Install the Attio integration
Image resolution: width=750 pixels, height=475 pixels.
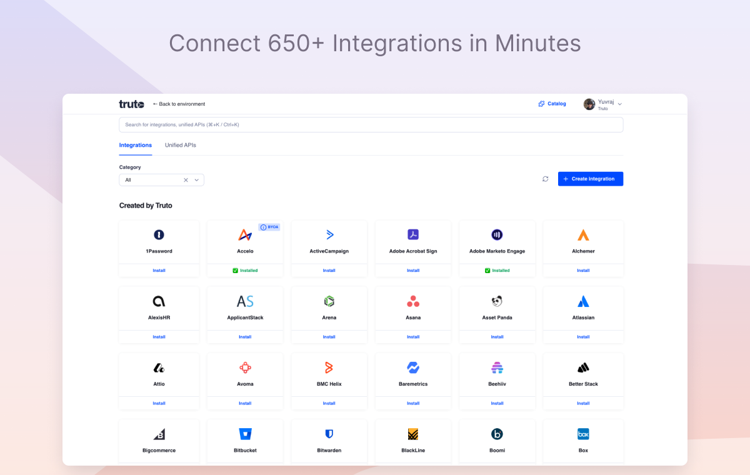click(x=159, y=403)
